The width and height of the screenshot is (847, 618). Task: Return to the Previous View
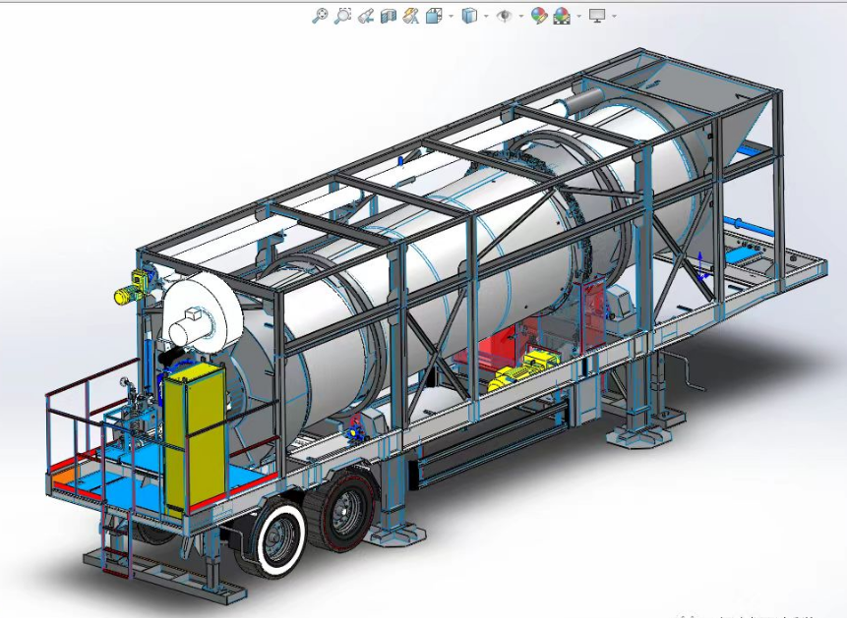pyautogui.click(x=366, y=16)
